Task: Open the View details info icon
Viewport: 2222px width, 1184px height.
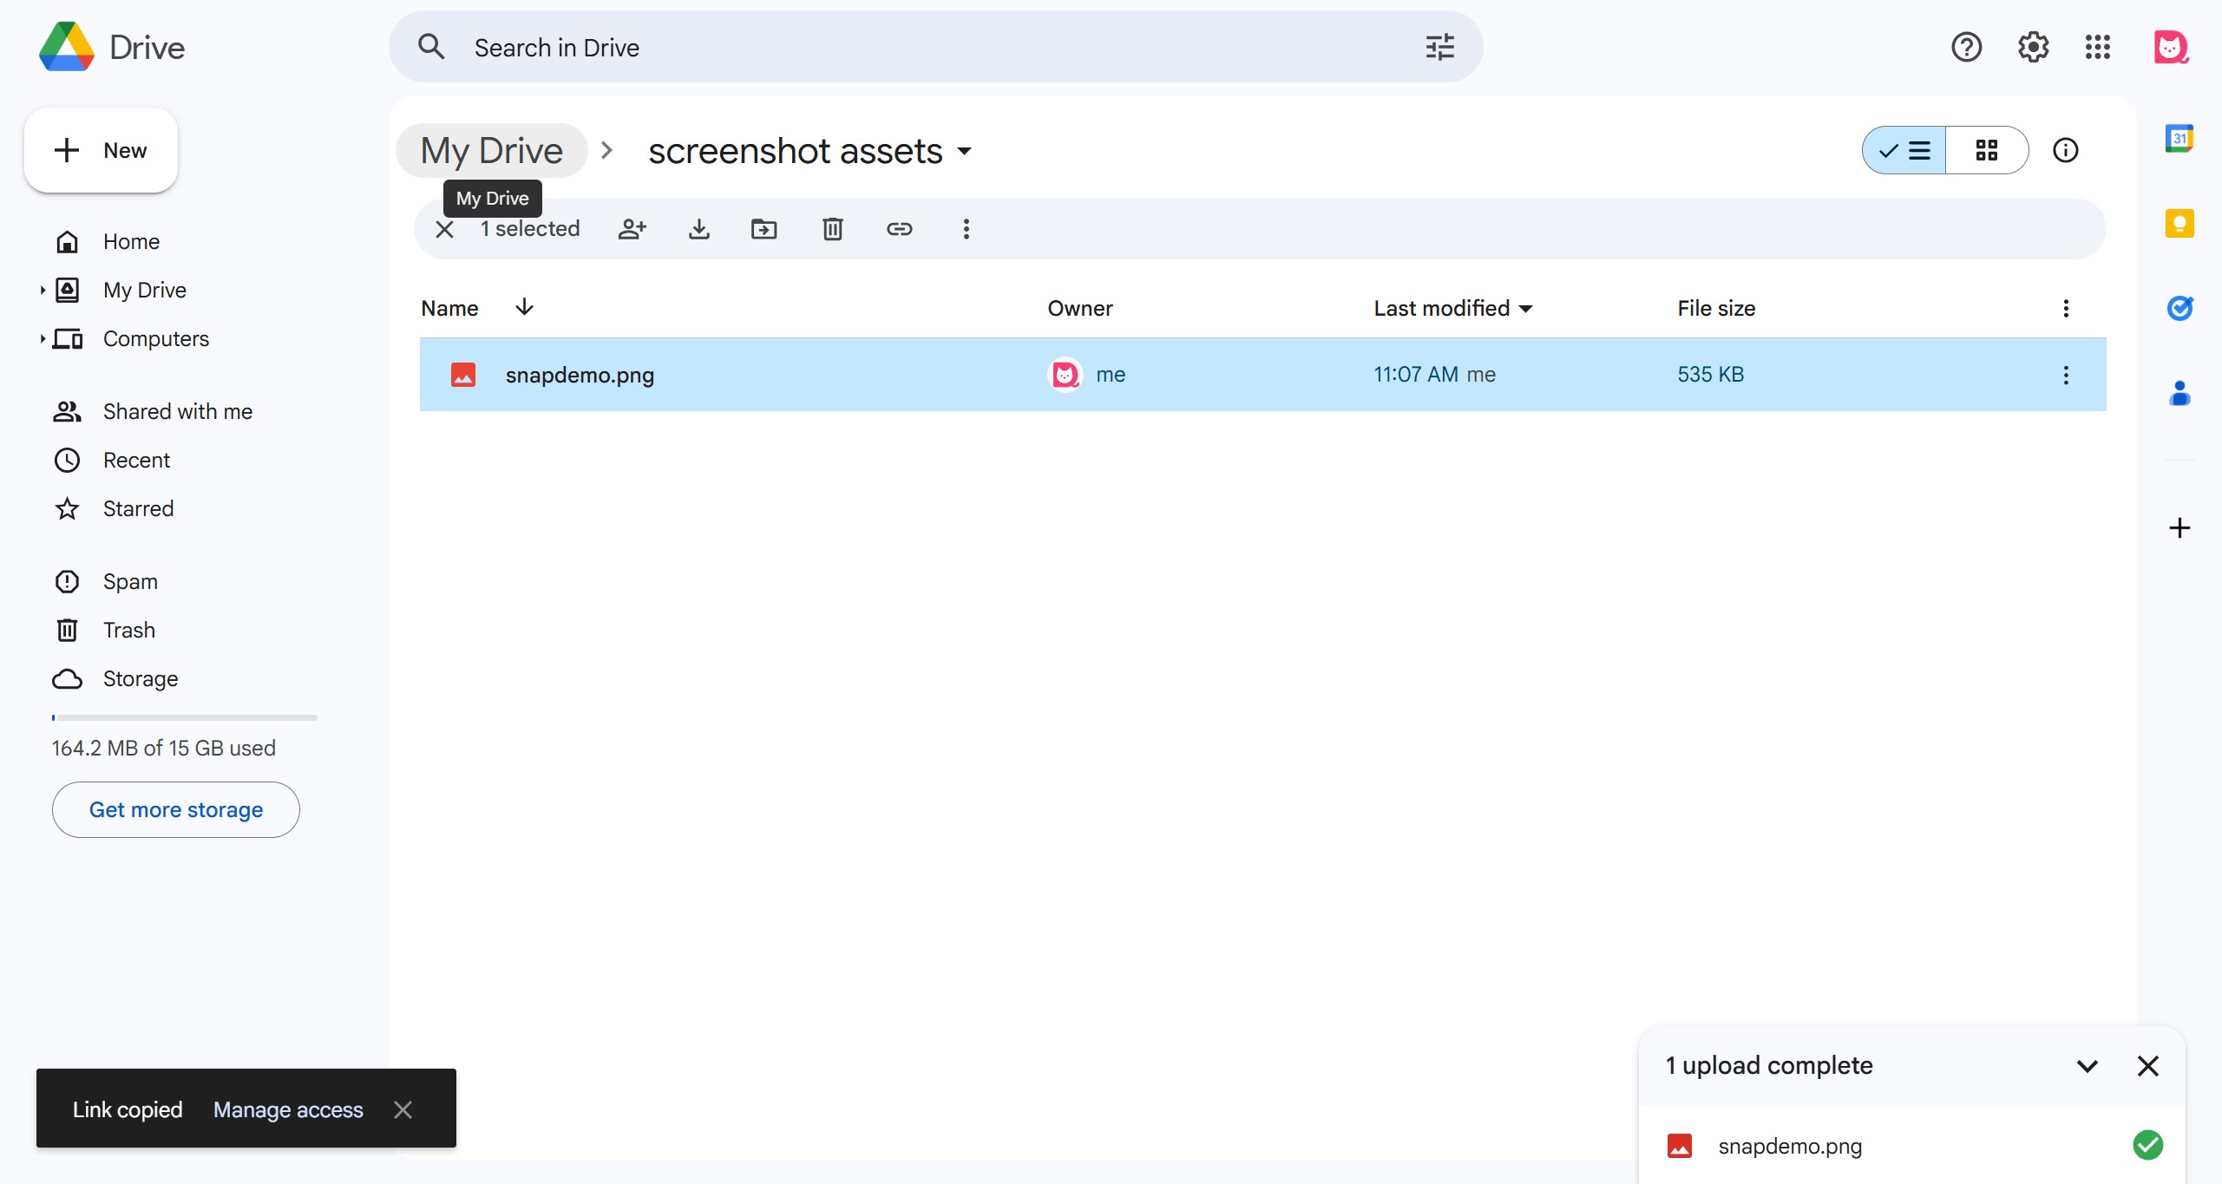Action: coord(2065,150)
